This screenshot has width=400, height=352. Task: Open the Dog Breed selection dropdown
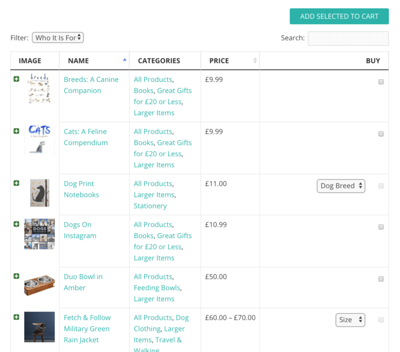[340, 186]
